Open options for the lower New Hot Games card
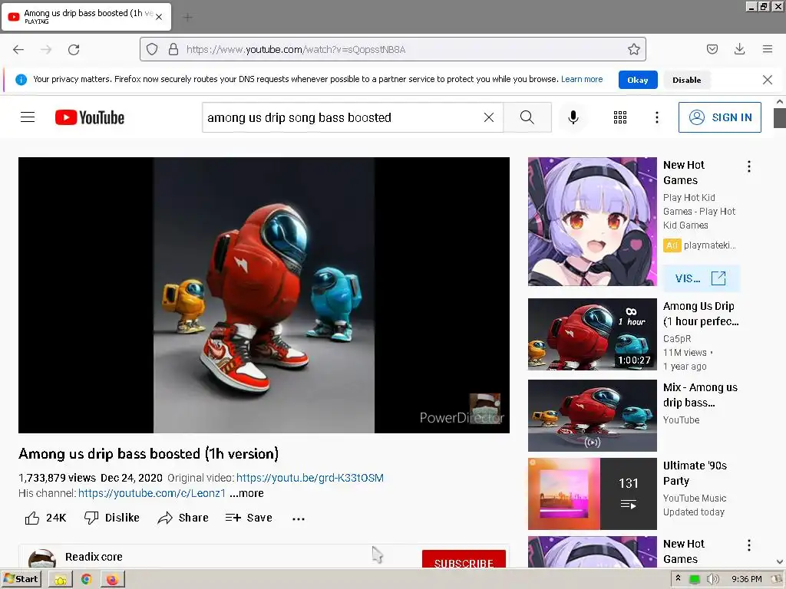The image size is (786, 589). click(x=749, y=545)
